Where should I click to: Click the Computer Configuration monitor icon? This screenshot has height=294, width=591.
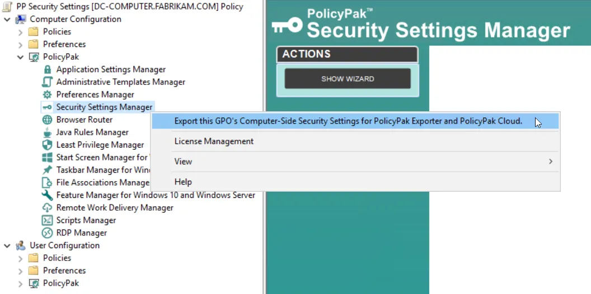(x=21, y=19)
